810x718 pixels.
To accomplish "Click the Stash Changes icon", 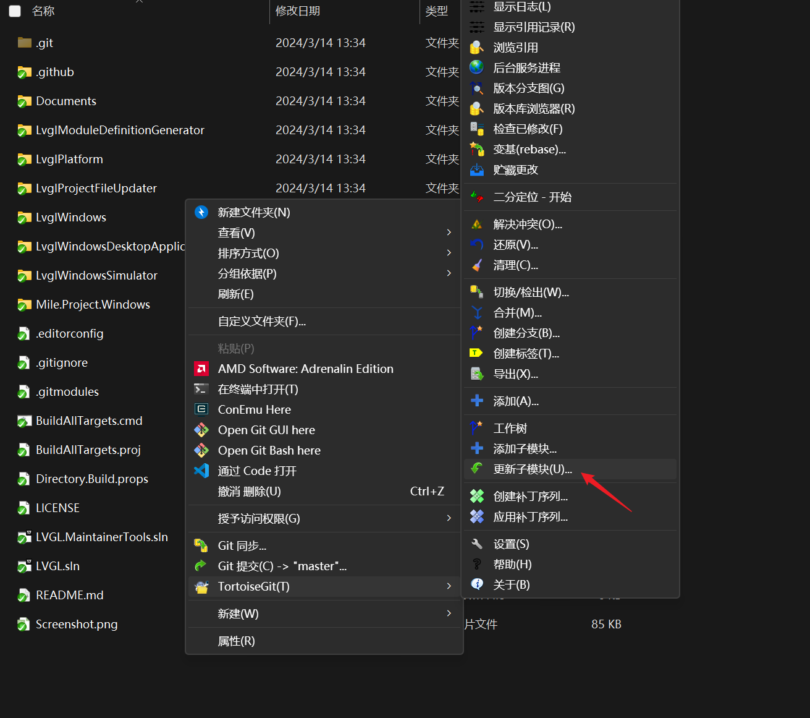I will pos(477,169).
